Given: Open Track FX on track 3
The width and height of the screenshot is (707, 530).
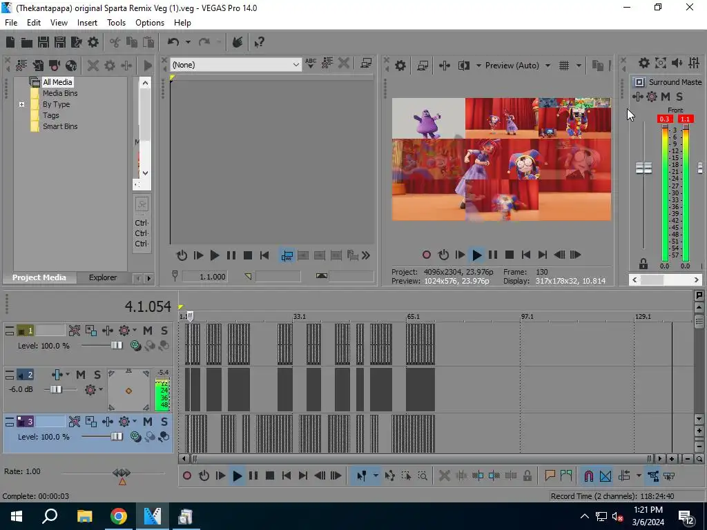Looking at the screenshot, I should [108, 422].
